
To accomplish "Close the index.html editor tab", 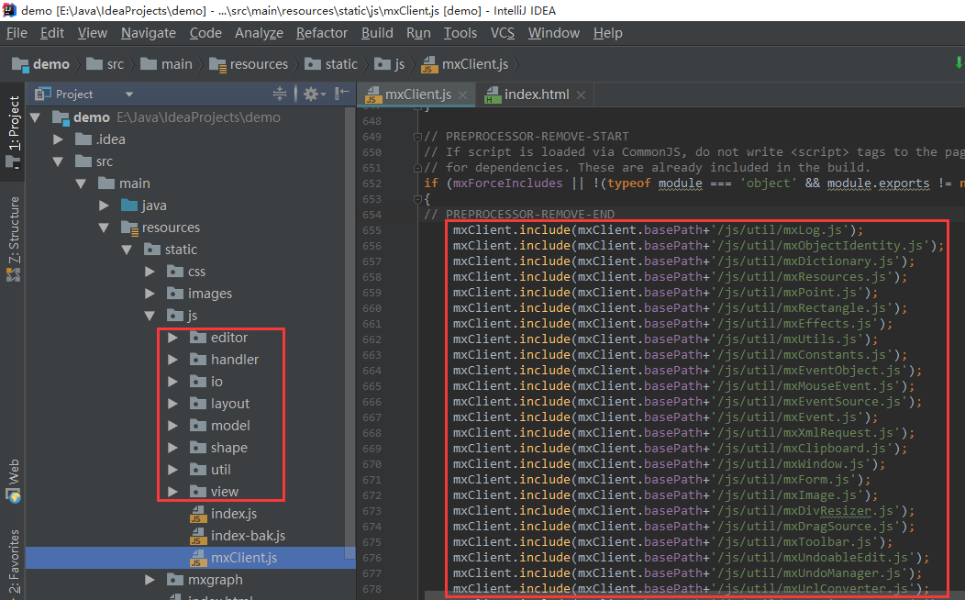I will (581, 94).
